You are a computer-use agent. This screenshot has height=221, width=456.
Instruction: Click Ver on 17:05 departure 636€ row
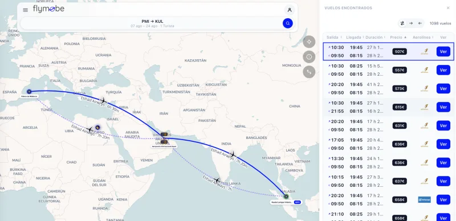click(443, 144)
